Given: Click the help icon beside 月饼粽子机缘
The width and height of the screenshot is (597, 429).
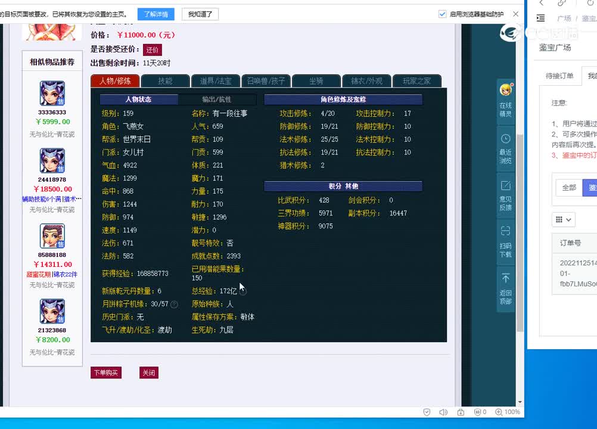Looking at the screenshot, I should coord(174,304).
